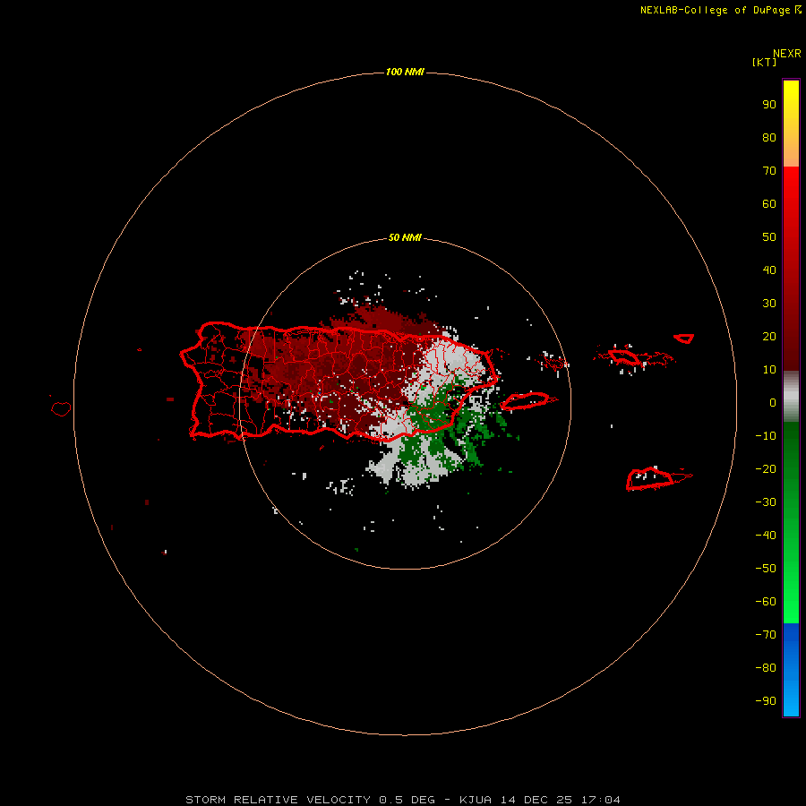This screenshot has width=806, height=806.
Task: Click the 30 value on the velocity scale
Action: [x=769, y=304]
